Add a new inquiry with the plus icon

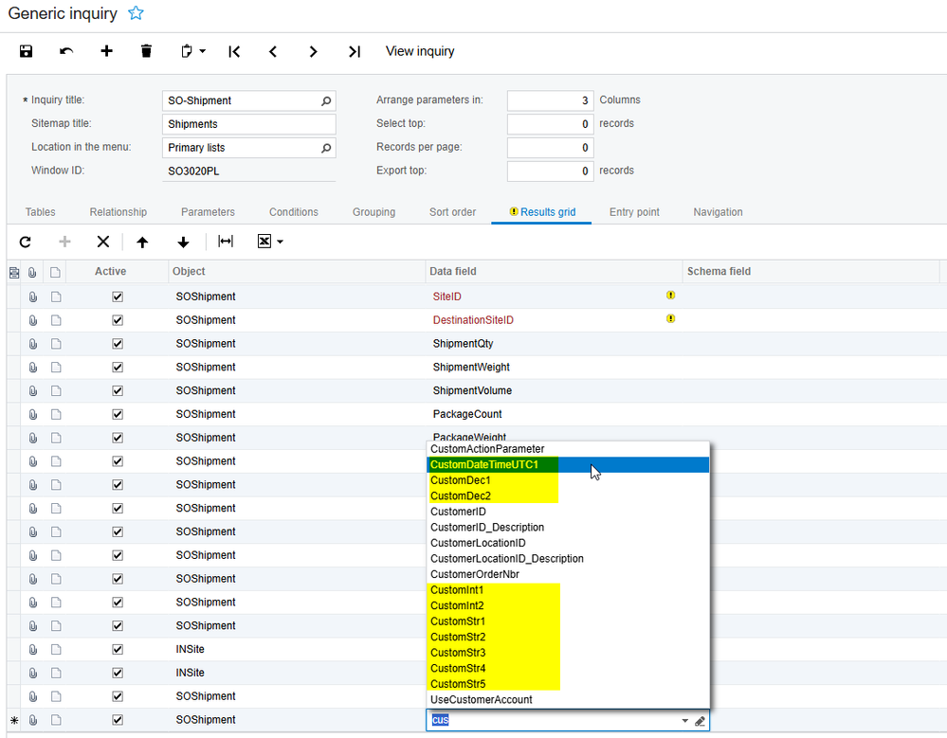(106, 51)
